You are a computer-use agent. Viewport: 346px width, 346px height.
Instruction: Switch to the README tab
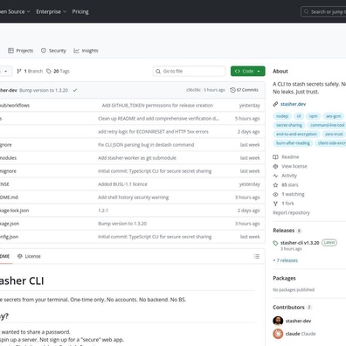pyautogui.click(x=5, y=256)
